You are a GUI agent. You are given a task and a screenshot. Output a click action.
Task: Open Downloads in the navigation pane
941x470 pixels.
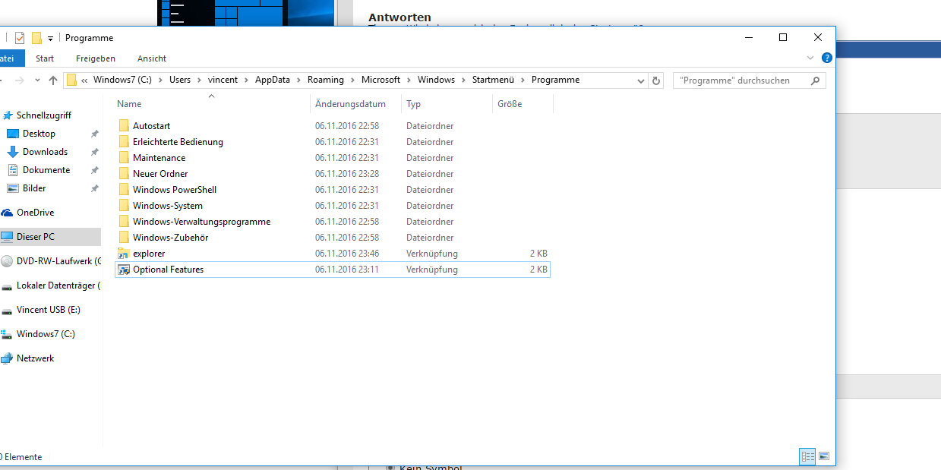click(45, 152)
